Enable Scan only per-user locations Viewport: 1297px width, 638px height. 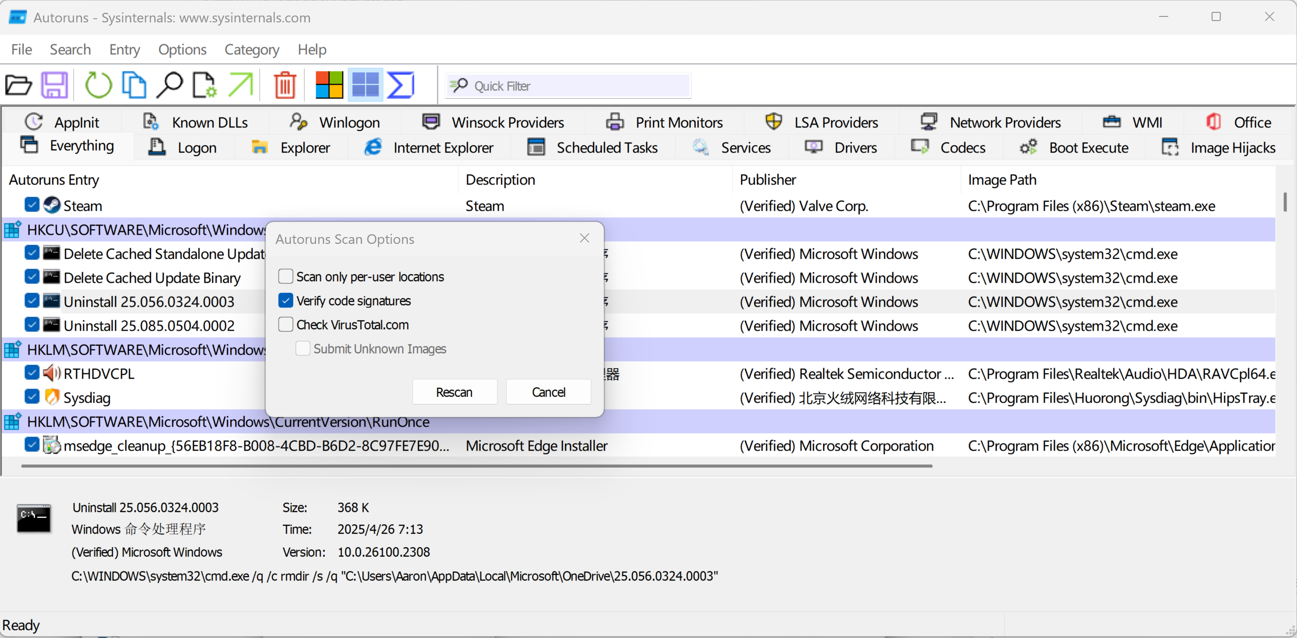(285, 276)
